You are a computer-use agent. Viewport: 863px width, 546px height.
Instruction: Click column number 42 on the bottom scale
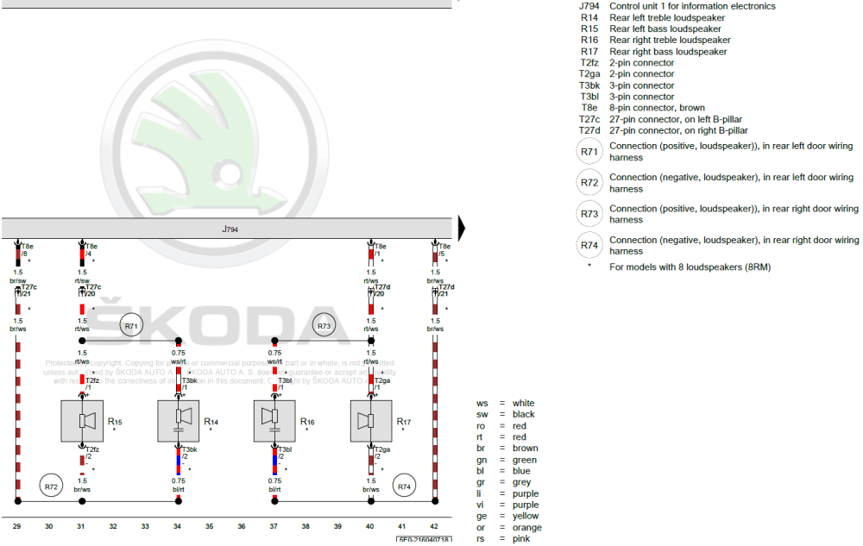tap(434, 525)
